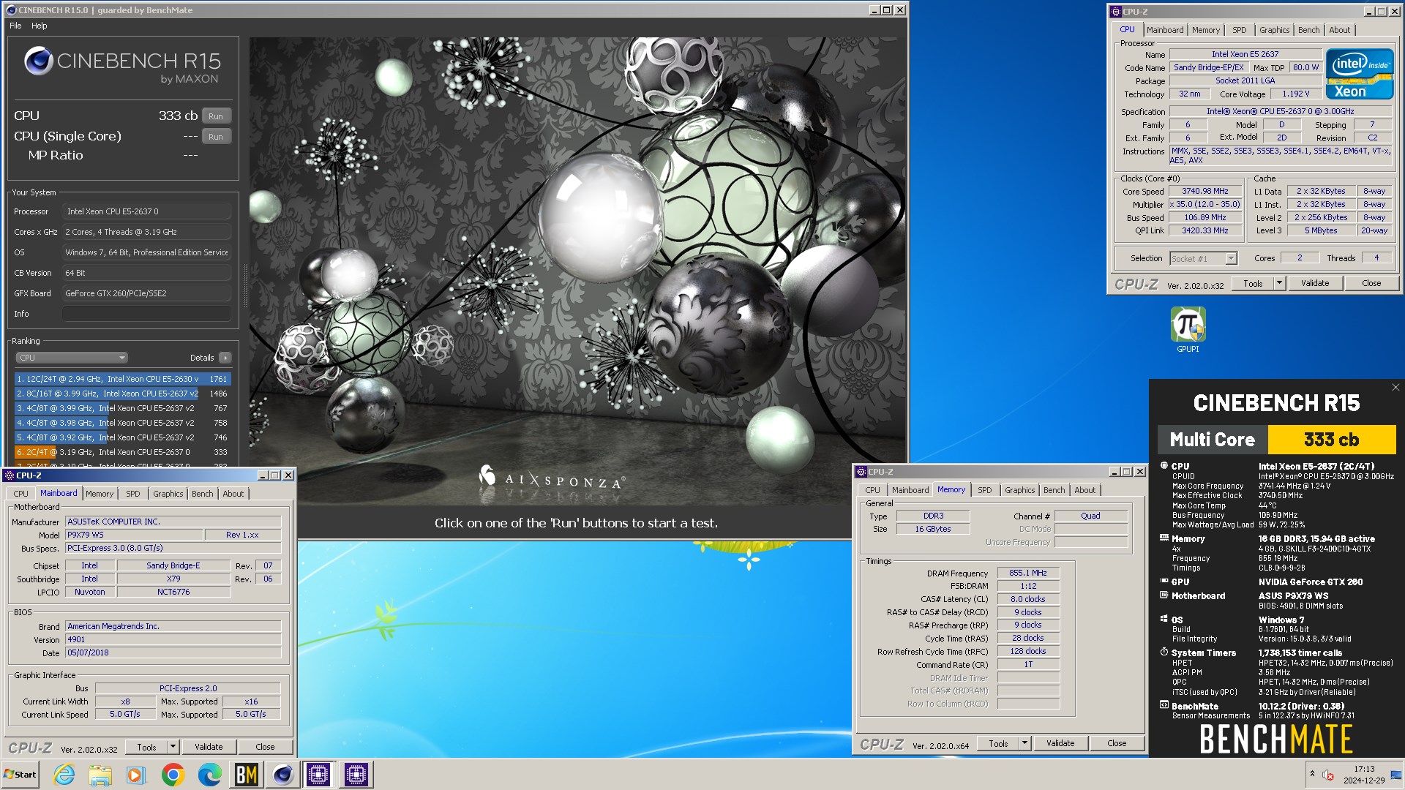Click Tools button in Memory CPU-Z window
The width and height of the screenshot is (1405, 790).
(x=998, y=743)
